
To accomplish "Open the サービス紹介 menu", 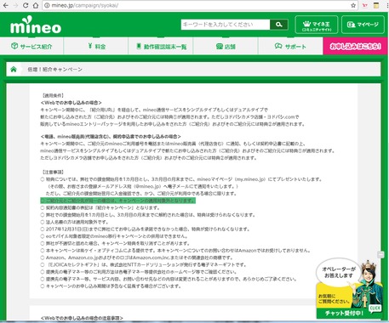I will (31, 46).
